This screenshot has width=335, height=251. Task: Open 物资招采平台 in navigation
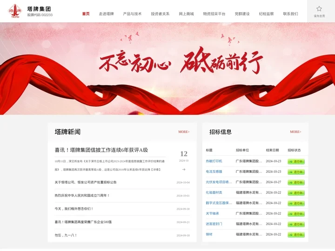[x=214, y=14]
